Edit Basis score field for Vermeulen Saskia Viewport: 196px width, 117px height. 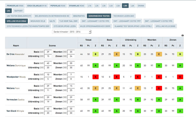pos(48,97)
